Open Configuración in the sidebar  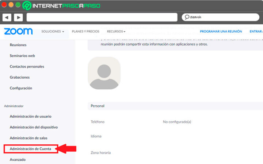(21, 88)
